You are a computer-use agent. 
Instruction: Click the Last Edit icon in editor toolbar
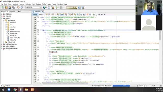[46, 15]
